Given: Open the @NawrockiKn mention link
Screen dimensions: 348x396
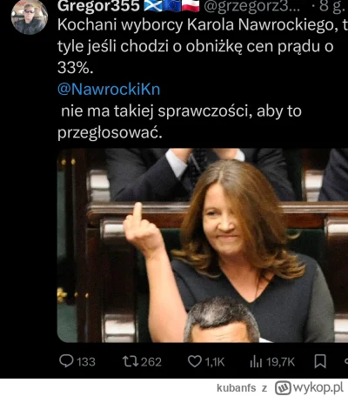Looking at the screenshot, I should [109, 89].
